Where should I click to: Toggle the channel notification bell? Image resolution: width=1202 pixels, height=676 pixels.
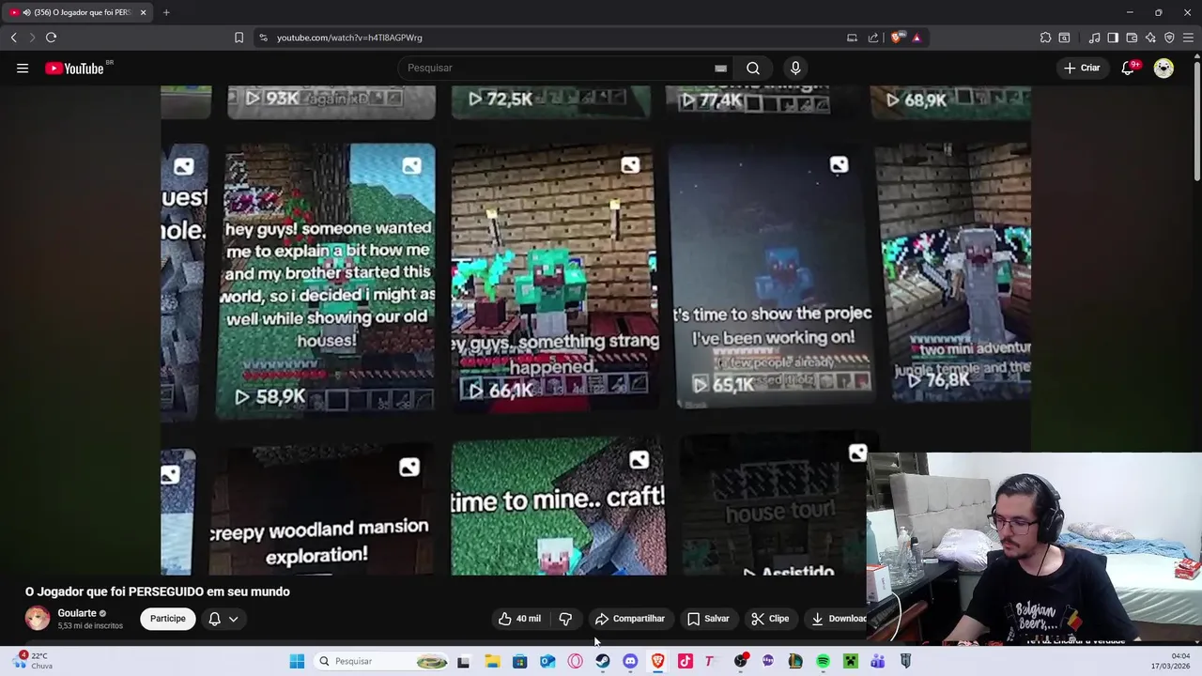click(214, 619)
